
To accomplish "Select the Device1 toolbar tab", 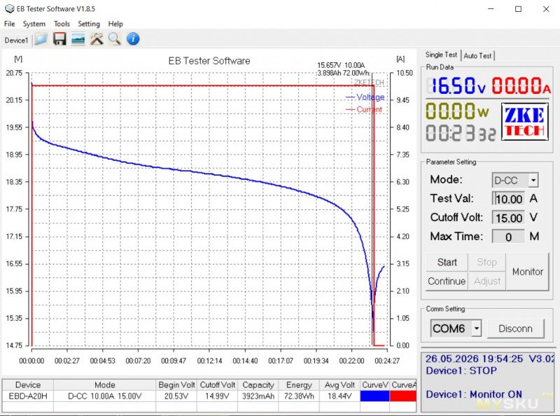I will tap(16, 40).
